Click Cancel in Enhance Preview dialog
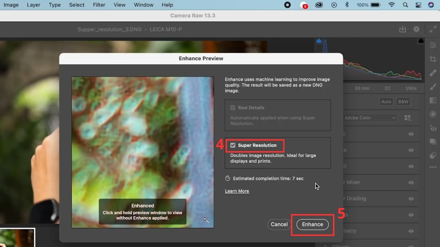 279,224
